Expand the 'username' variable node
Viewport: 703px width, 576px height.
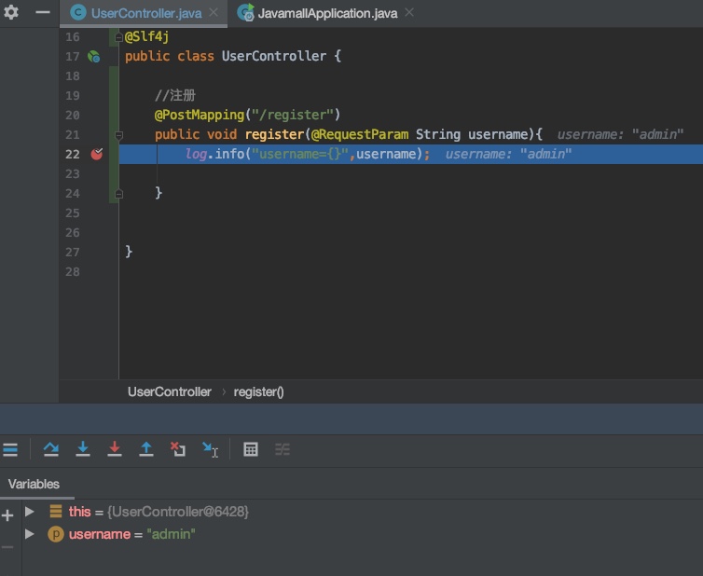coord(30,534)
